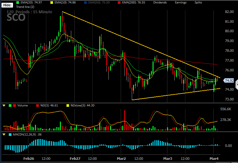Viewport: 238px width, 163px height.
Task: Collapse the Volume panel triangle
Action: [x=4, y=106]
